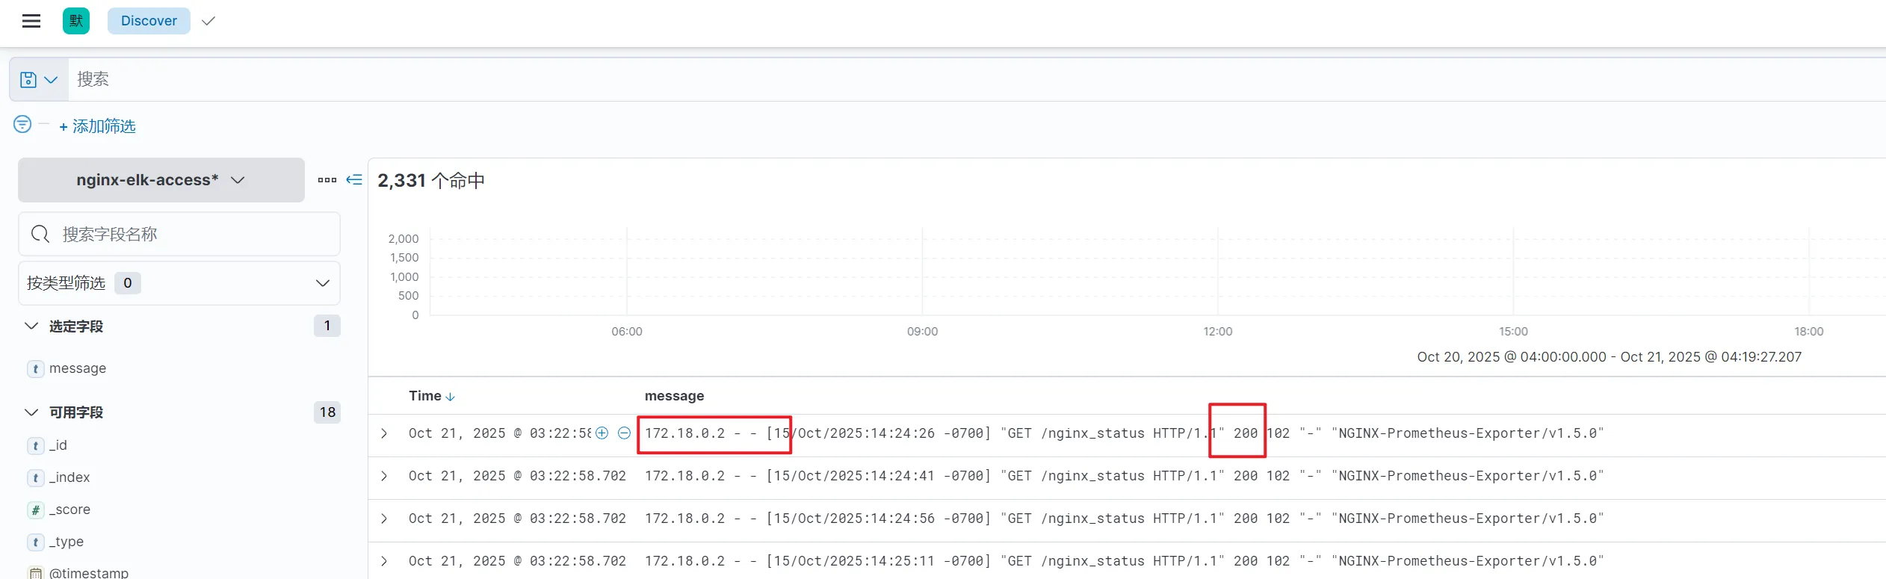Click minus icon to filter out value

[624, 433]
